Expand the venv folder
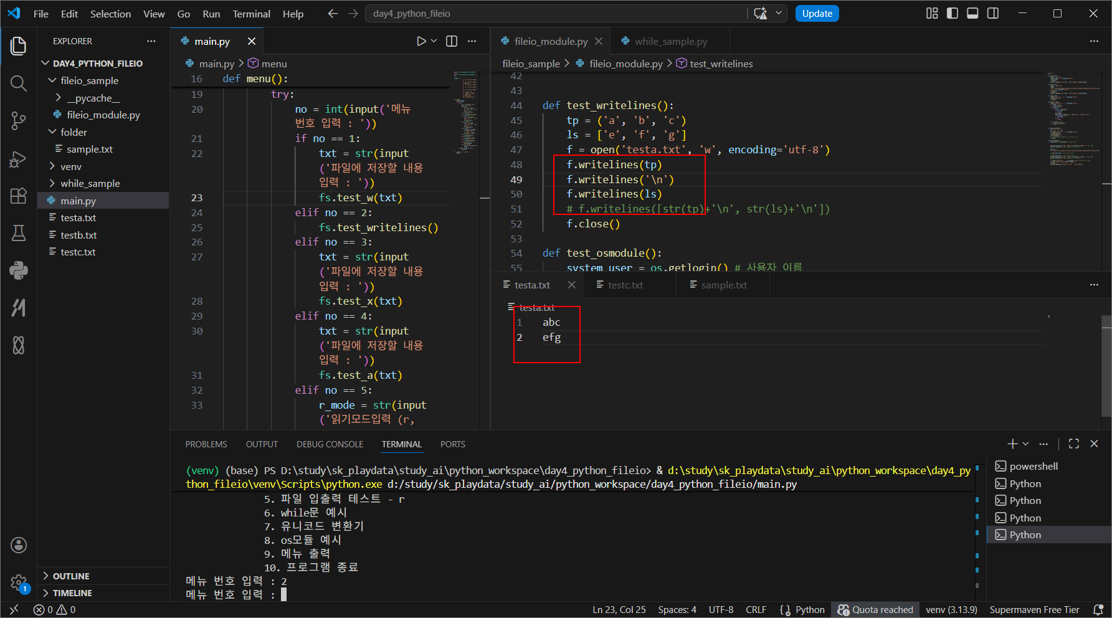This screenshot has height=618, width=1112. [103, 166]
